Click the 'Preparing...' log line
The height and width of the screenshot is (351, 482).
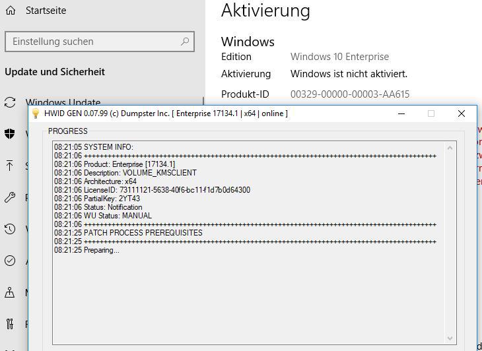(86, 250)
